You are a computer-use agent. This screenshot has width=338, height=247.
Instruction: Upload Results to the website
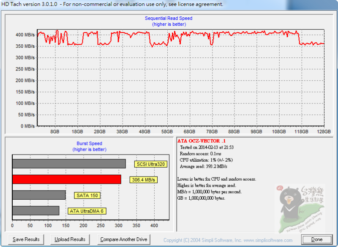70,239
